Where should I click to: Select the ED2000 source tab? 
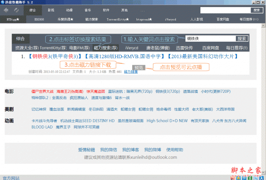point(39,20)
